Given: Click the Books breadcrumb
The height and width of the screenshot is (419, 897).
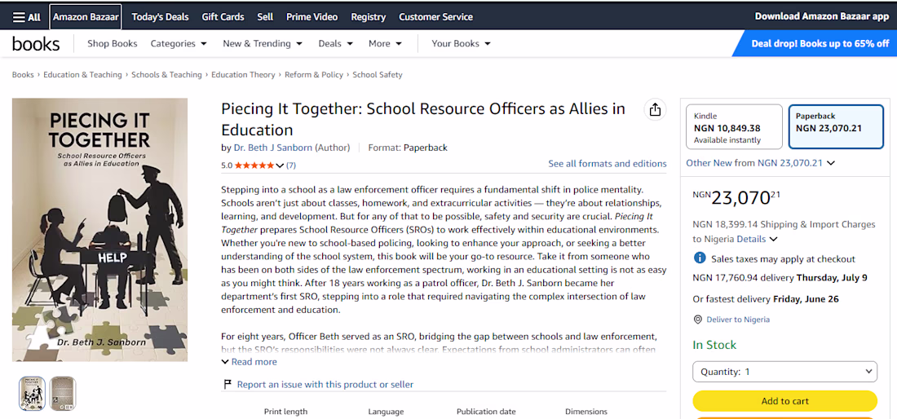Looking at the screenshot, I should [x=23, y=75].
